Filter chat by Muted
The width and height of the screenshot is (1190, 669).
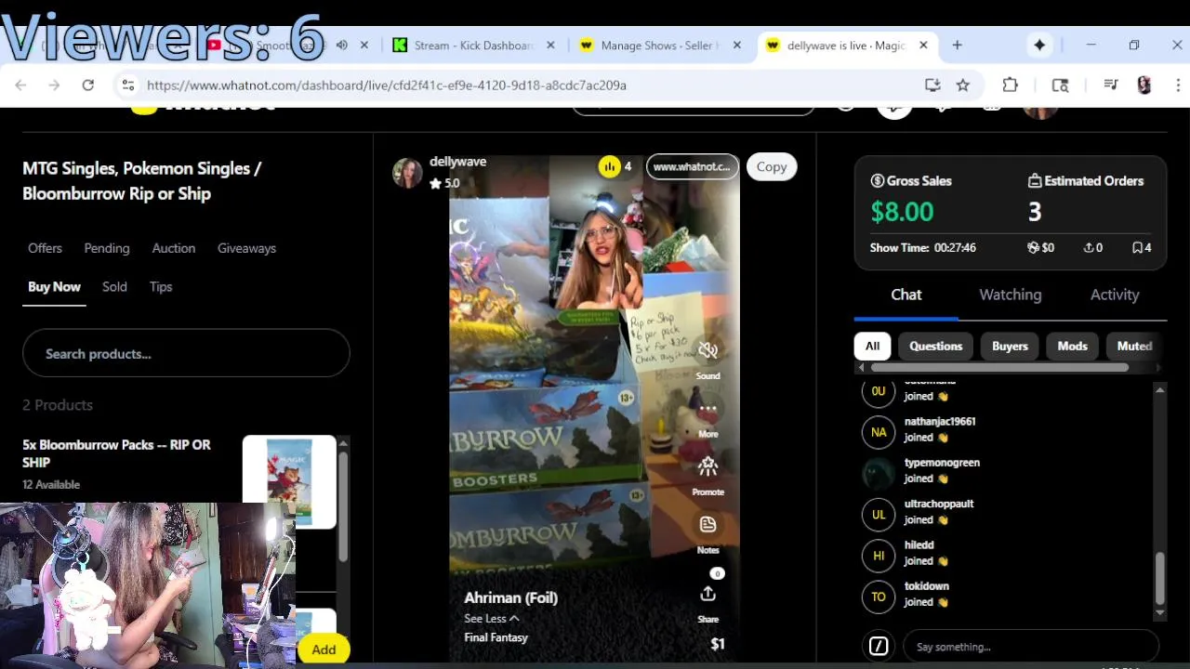coord(1134,346)
